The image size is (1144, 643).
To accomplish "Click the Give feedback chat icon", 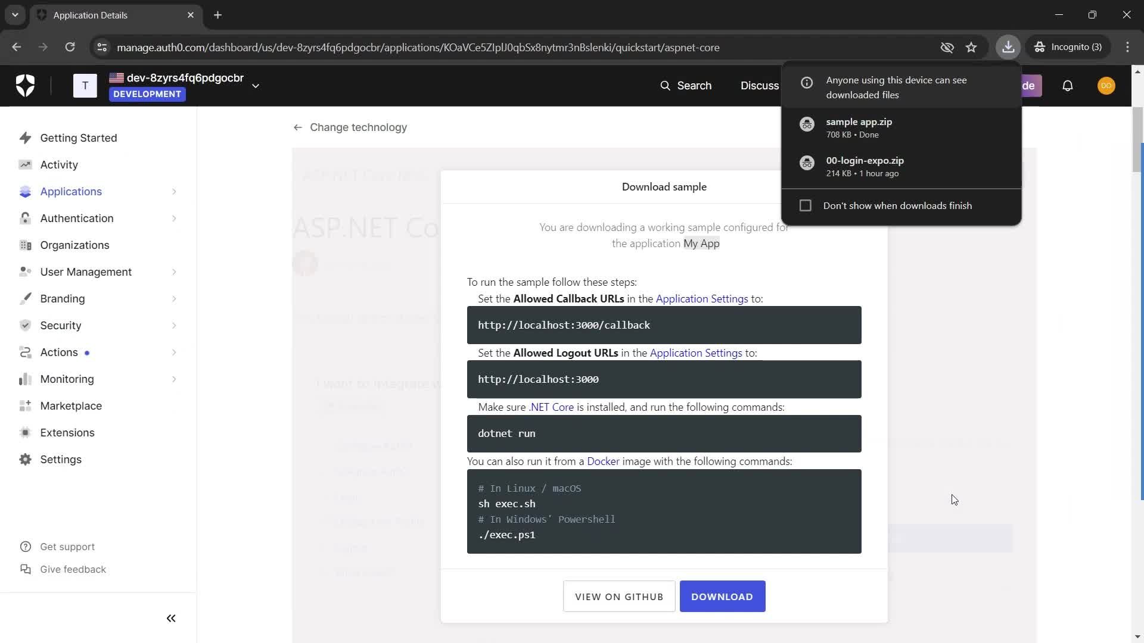I will (26, 569).
